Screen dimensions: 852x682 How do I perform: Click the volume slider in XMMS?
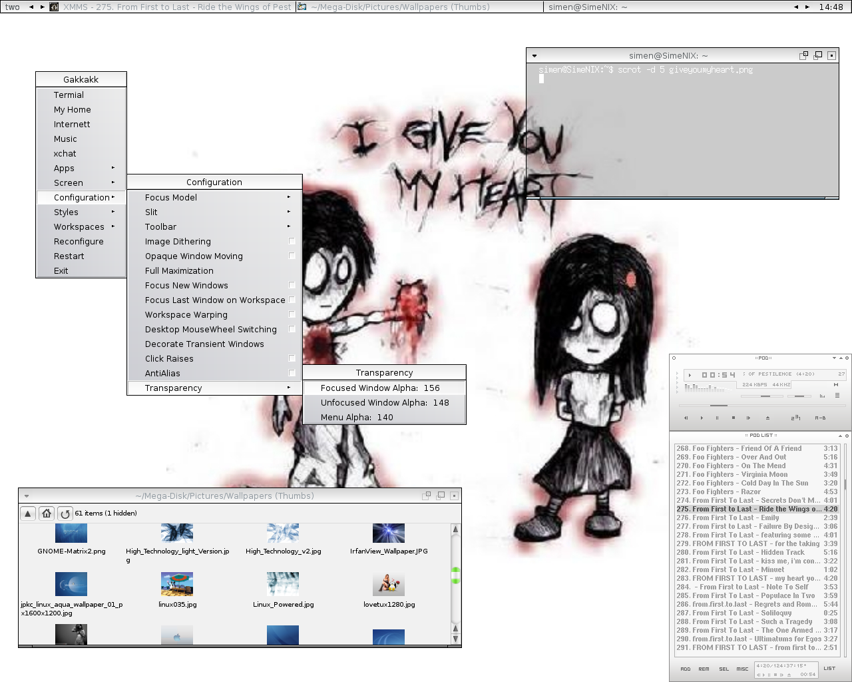click(762, 396)
